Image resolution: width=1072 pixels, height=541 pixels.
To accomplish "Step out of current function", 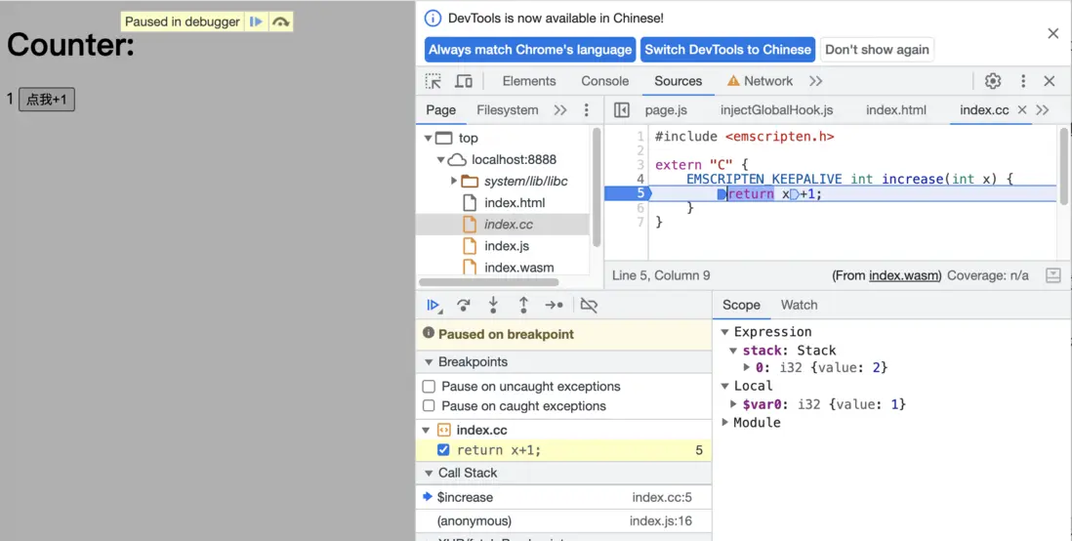I will 523,306.
